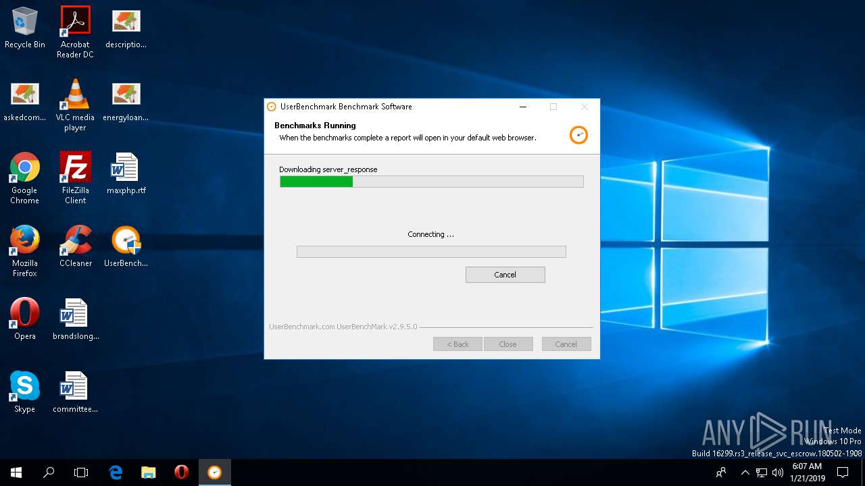Open File Explorer from taskbar

pyautogui.click(x=149, y=473)
